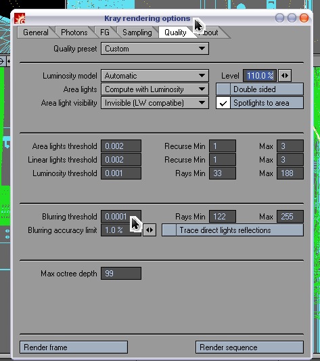Image resolution: width=320 pixels, height=361 pixels.
Task: Switch to the General tab
Action: tap(36, 33)
